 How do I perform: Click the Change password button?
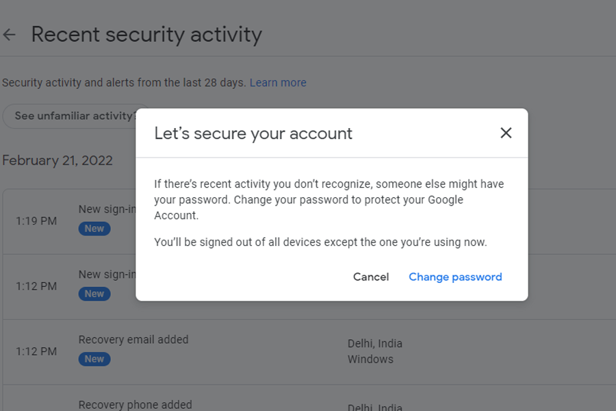point(455,277)
